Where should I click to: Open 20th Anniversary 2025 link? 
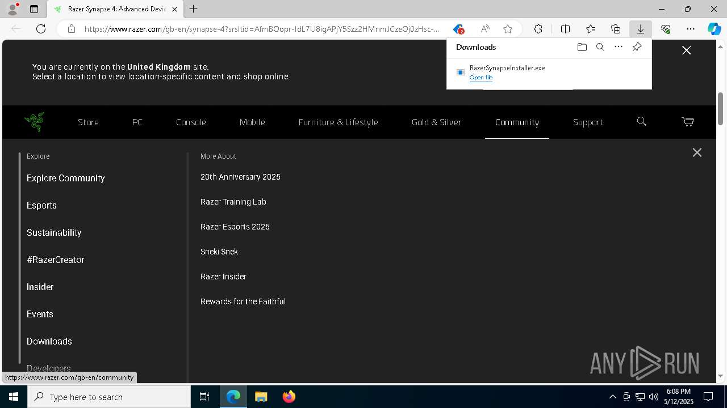[240, 177]
